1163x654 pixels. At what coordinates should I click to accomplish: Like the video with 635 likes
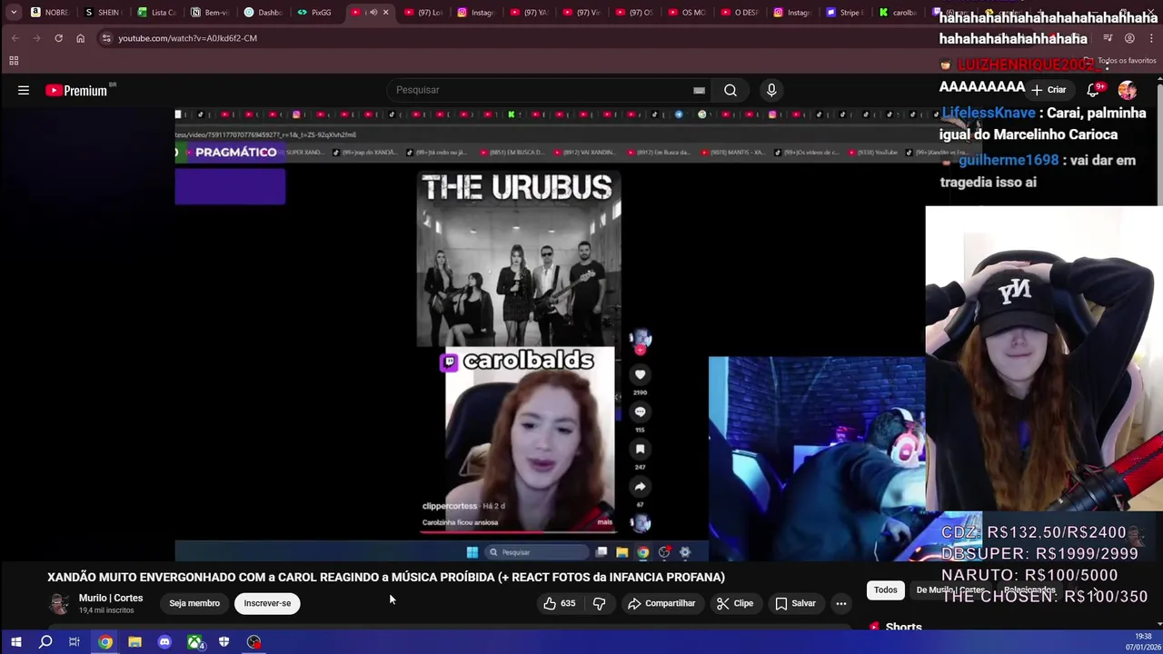click(x=558, y=603)
